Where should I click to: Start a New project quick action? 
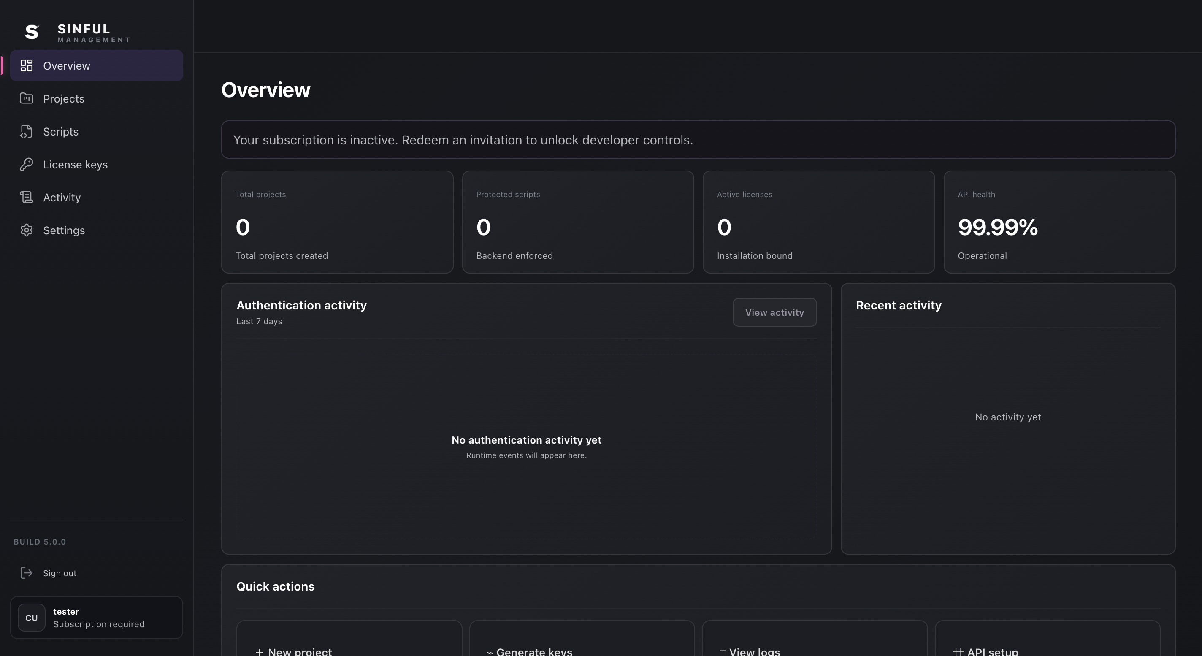(349, 638)
